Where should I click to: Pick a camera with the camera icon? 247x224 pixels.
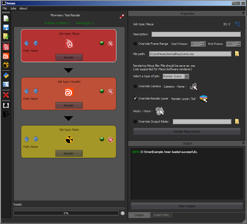194,86
